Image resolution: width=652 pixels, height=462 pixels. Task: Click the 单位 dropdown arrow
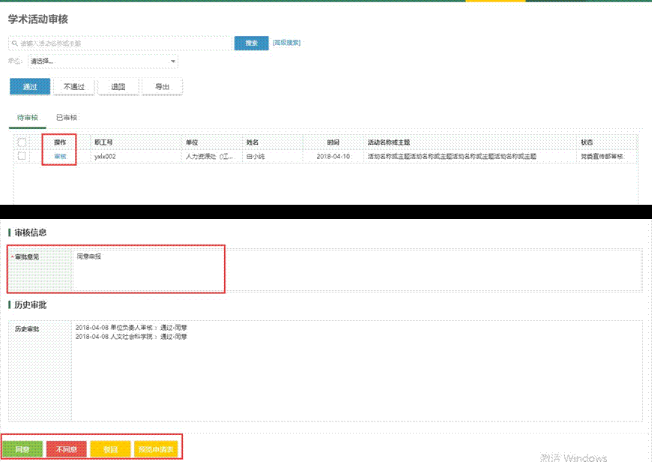pyautogui.click(x=173, y=61)
